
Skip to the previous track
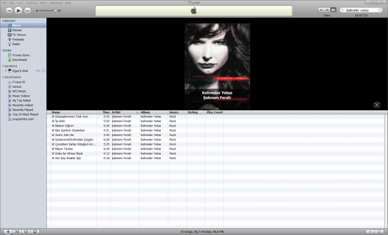pyautogui.click(x=9, y=11)
